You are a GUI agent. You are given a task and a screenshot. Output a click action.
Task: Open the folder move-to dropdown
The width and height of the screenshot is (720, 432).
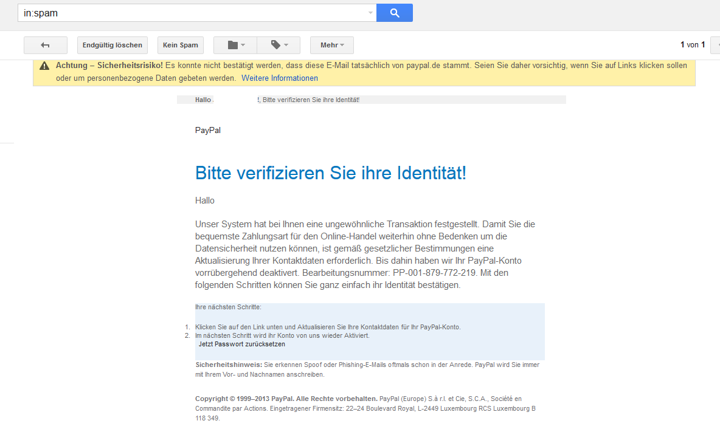pos(235,45)
